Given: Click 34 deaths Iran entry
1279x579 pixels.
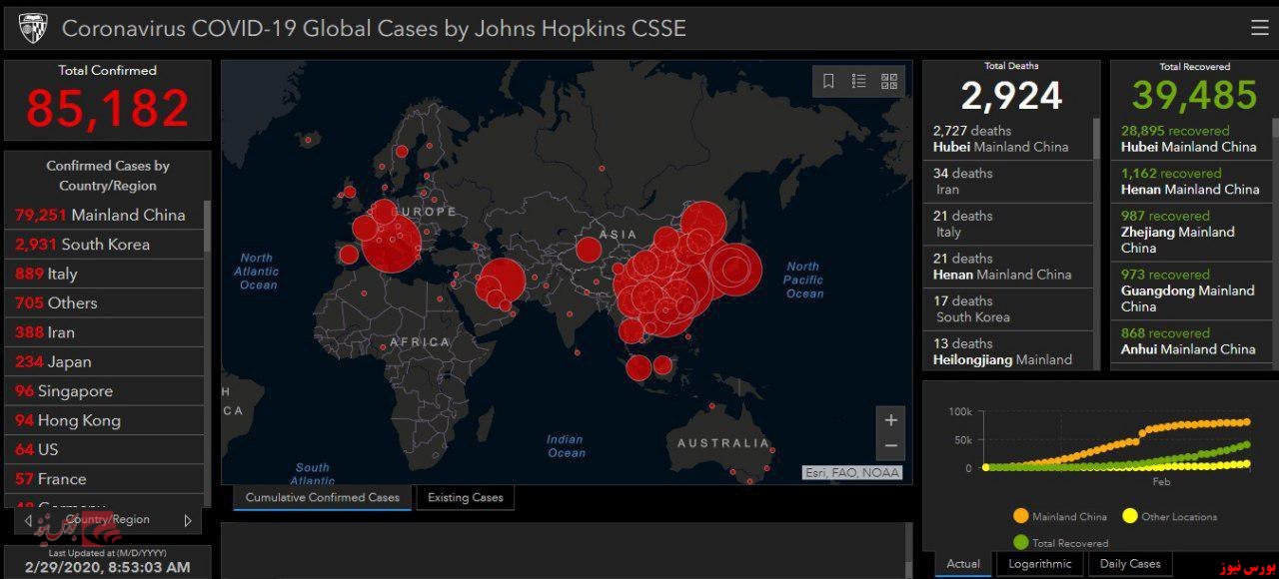Looking at the screenshot, I should tap(1008, 182).
